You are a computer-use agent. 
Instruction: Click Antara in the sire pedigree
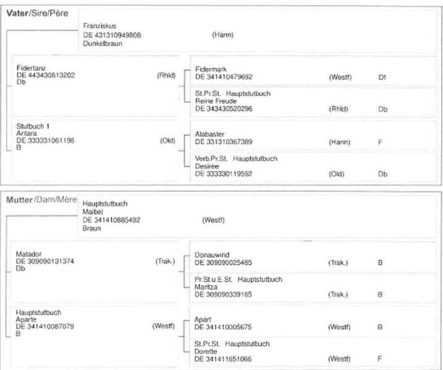click(26, 134)
